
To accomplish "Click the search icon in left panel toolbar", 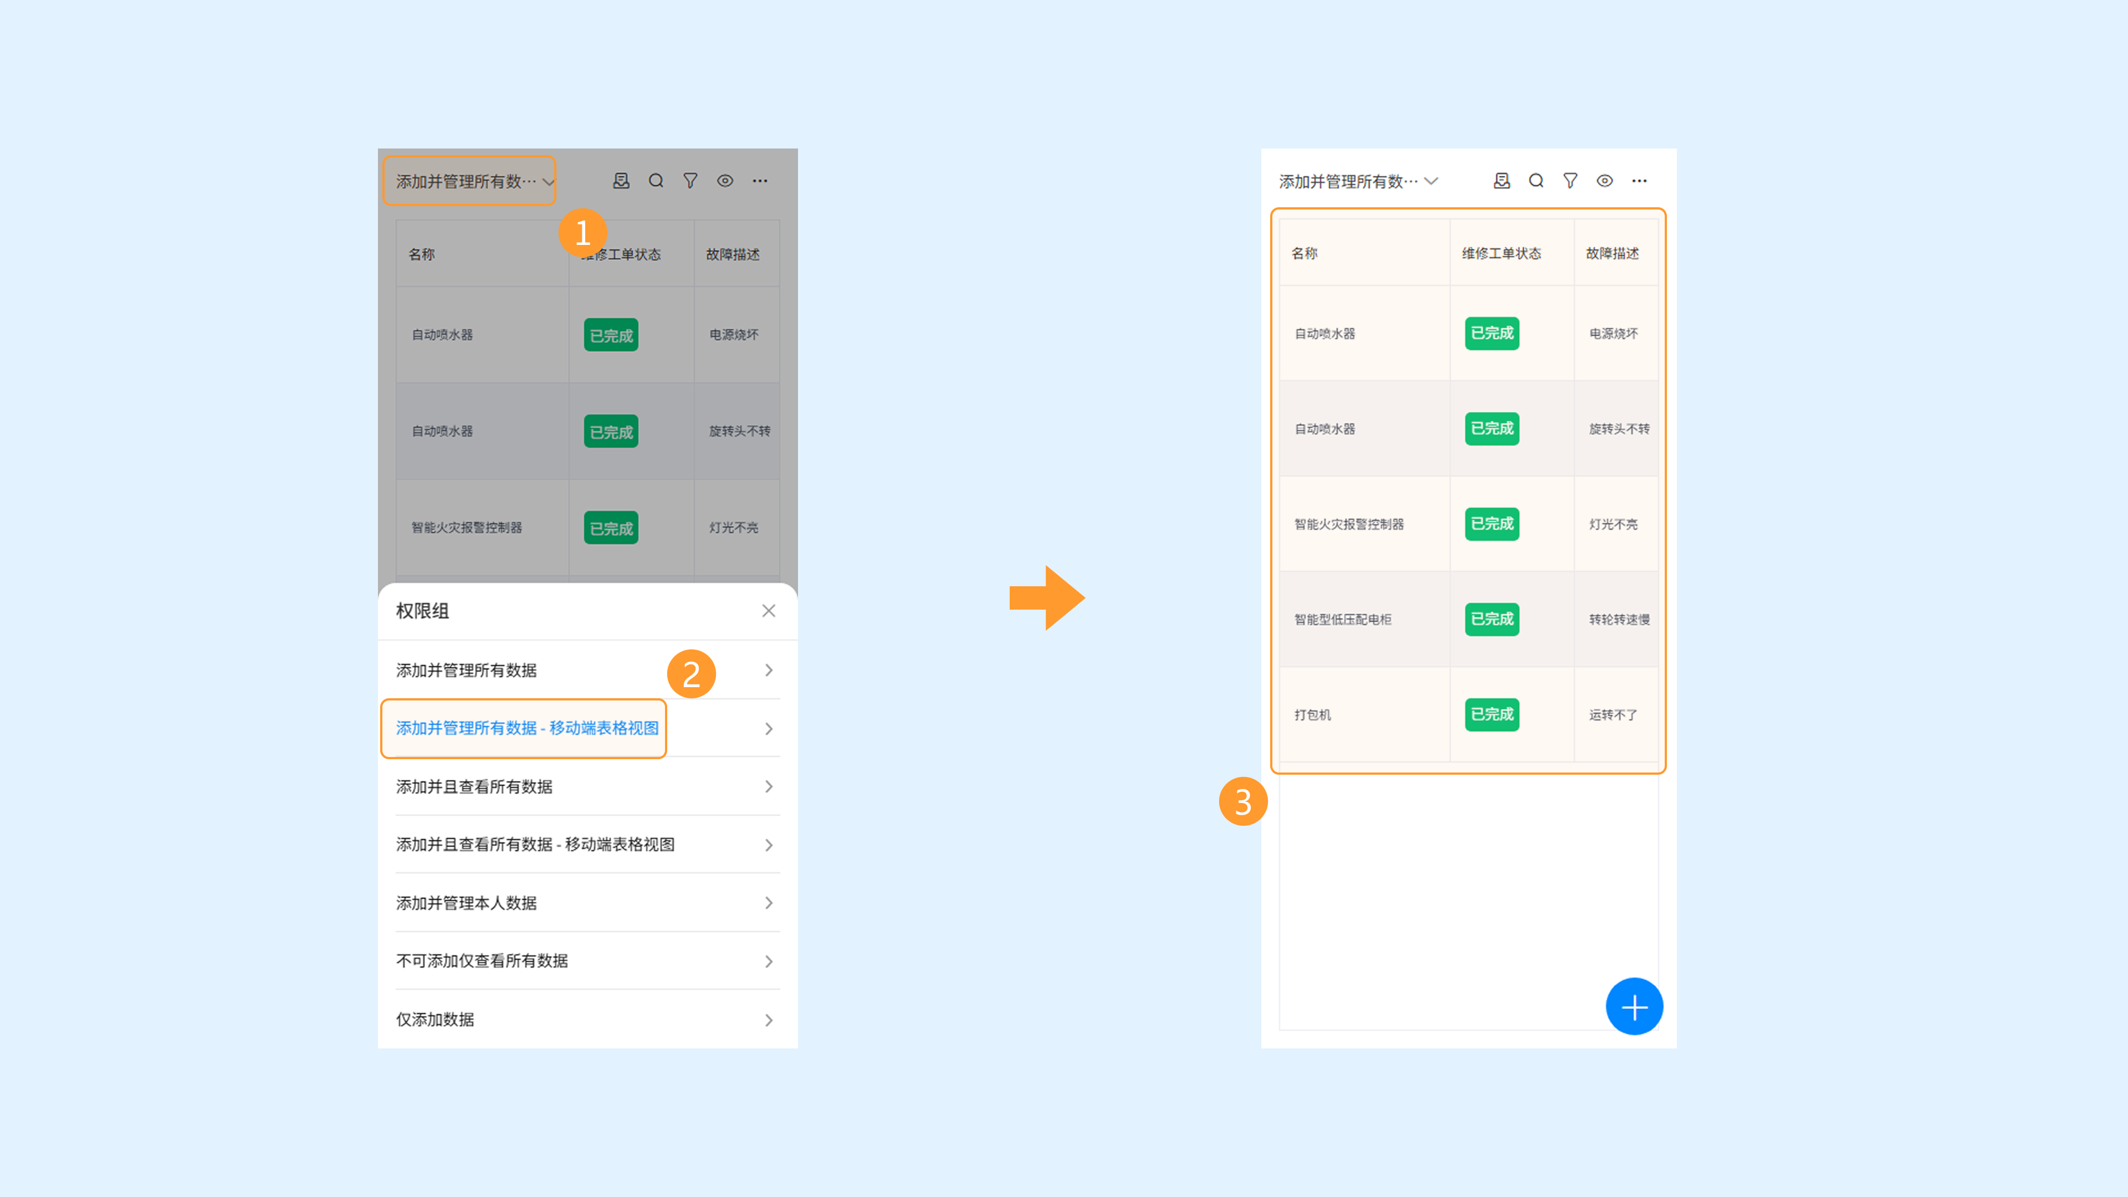I will tap(656, 181).
